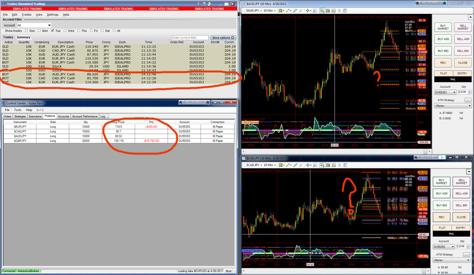Check the All days checkbox

click(x=114, y=31)
